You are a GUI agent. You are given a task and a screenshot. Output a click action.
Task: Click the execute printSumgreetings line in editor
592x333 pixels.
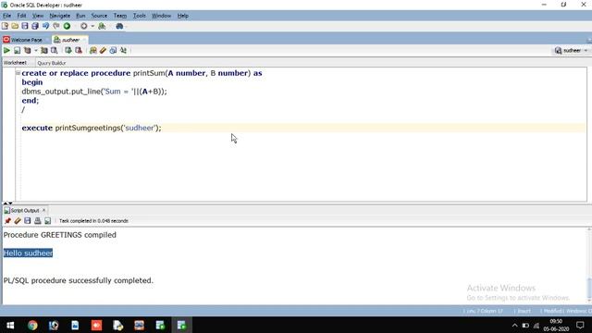coord(92,128)
